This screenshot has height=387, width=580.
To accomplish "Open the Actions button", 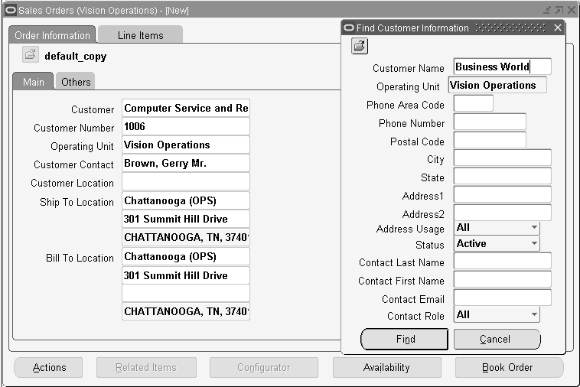I will [x=48, y=367].
